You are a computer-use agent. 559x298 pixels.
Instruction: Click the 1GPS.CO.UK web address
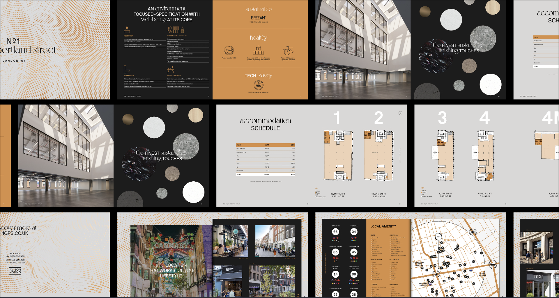point(15,233)
